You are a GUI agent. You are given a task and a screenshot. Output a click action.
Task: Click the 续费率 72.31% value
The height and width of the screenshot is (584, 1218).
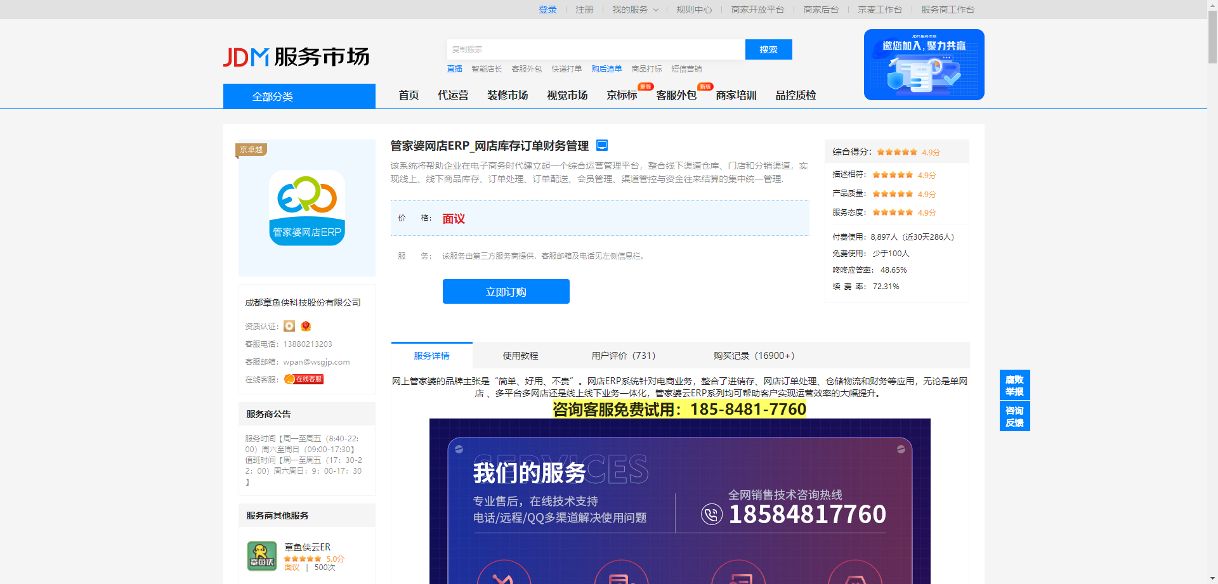click(886, 287)
